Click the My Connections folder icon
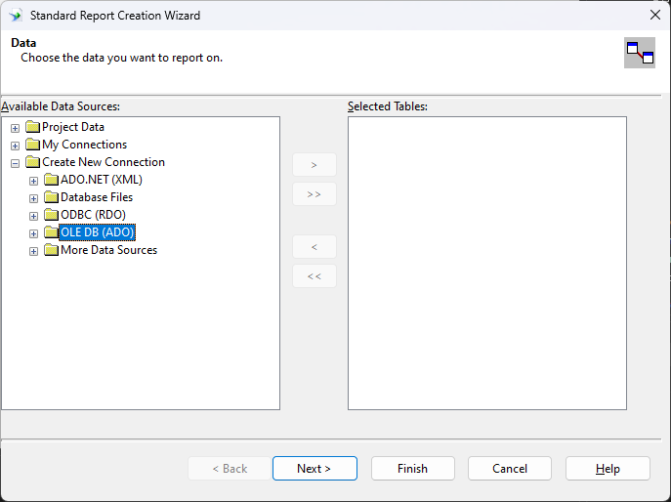 click(32, 145)
